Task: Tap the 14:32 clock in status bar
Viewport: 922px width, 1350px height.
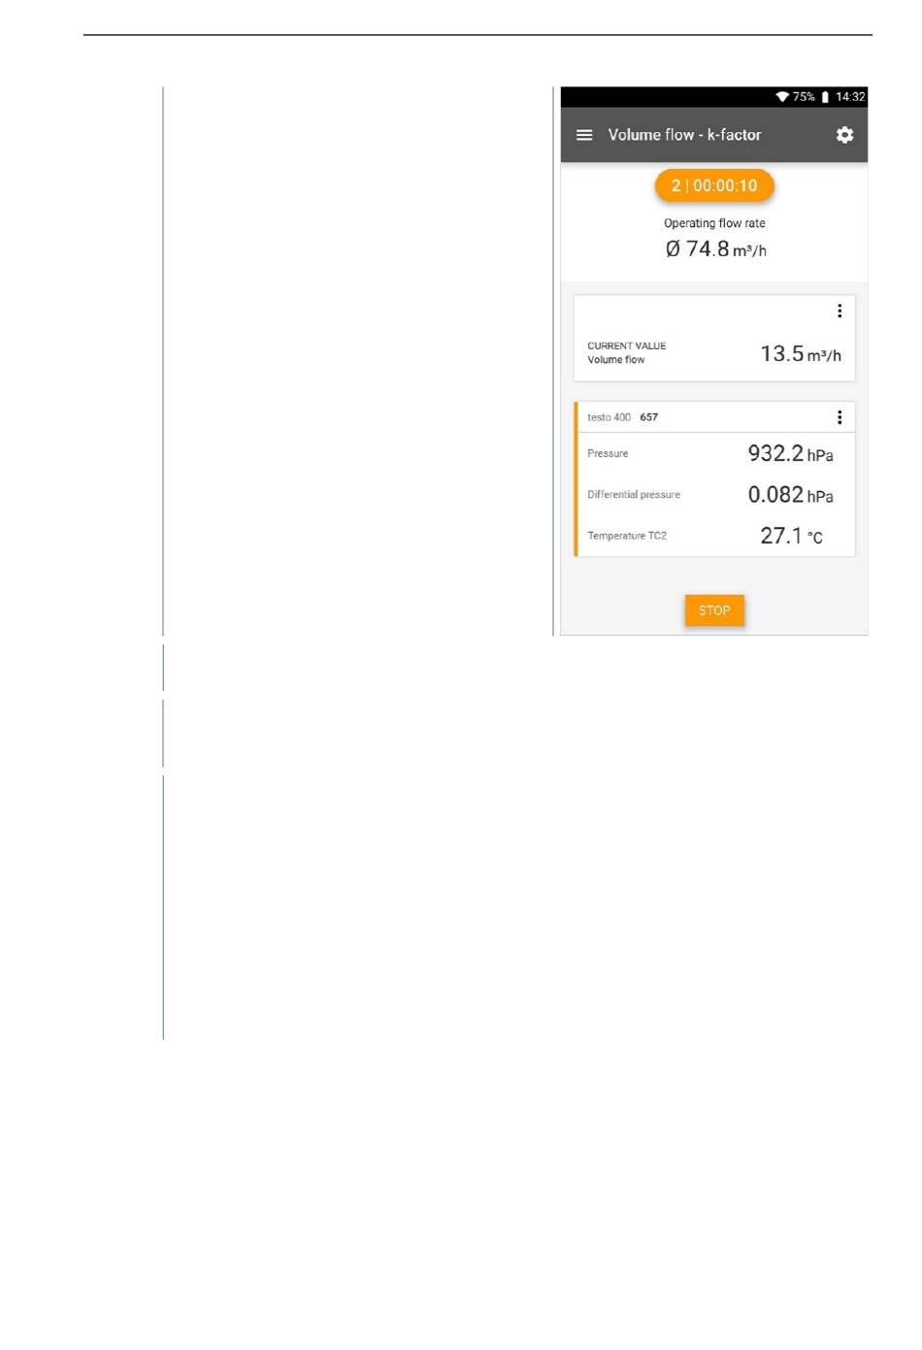Action: pyautogui.click(x=850, y=97)
